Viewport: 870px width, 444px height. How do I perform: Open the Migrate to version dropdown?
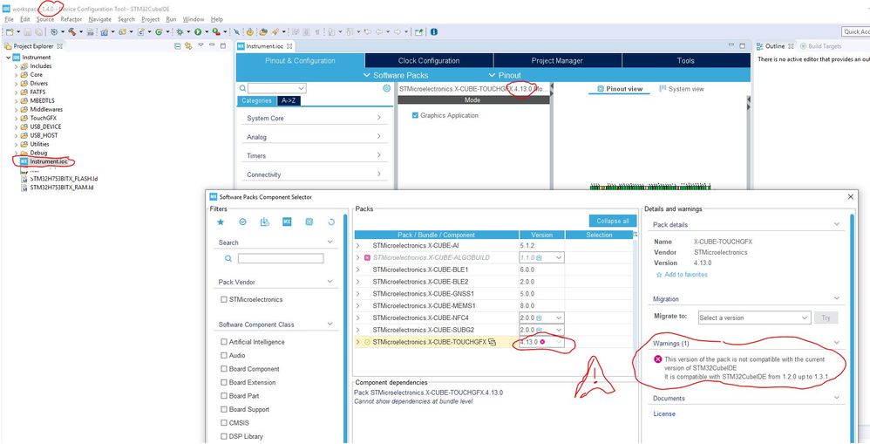coord(754,318)
